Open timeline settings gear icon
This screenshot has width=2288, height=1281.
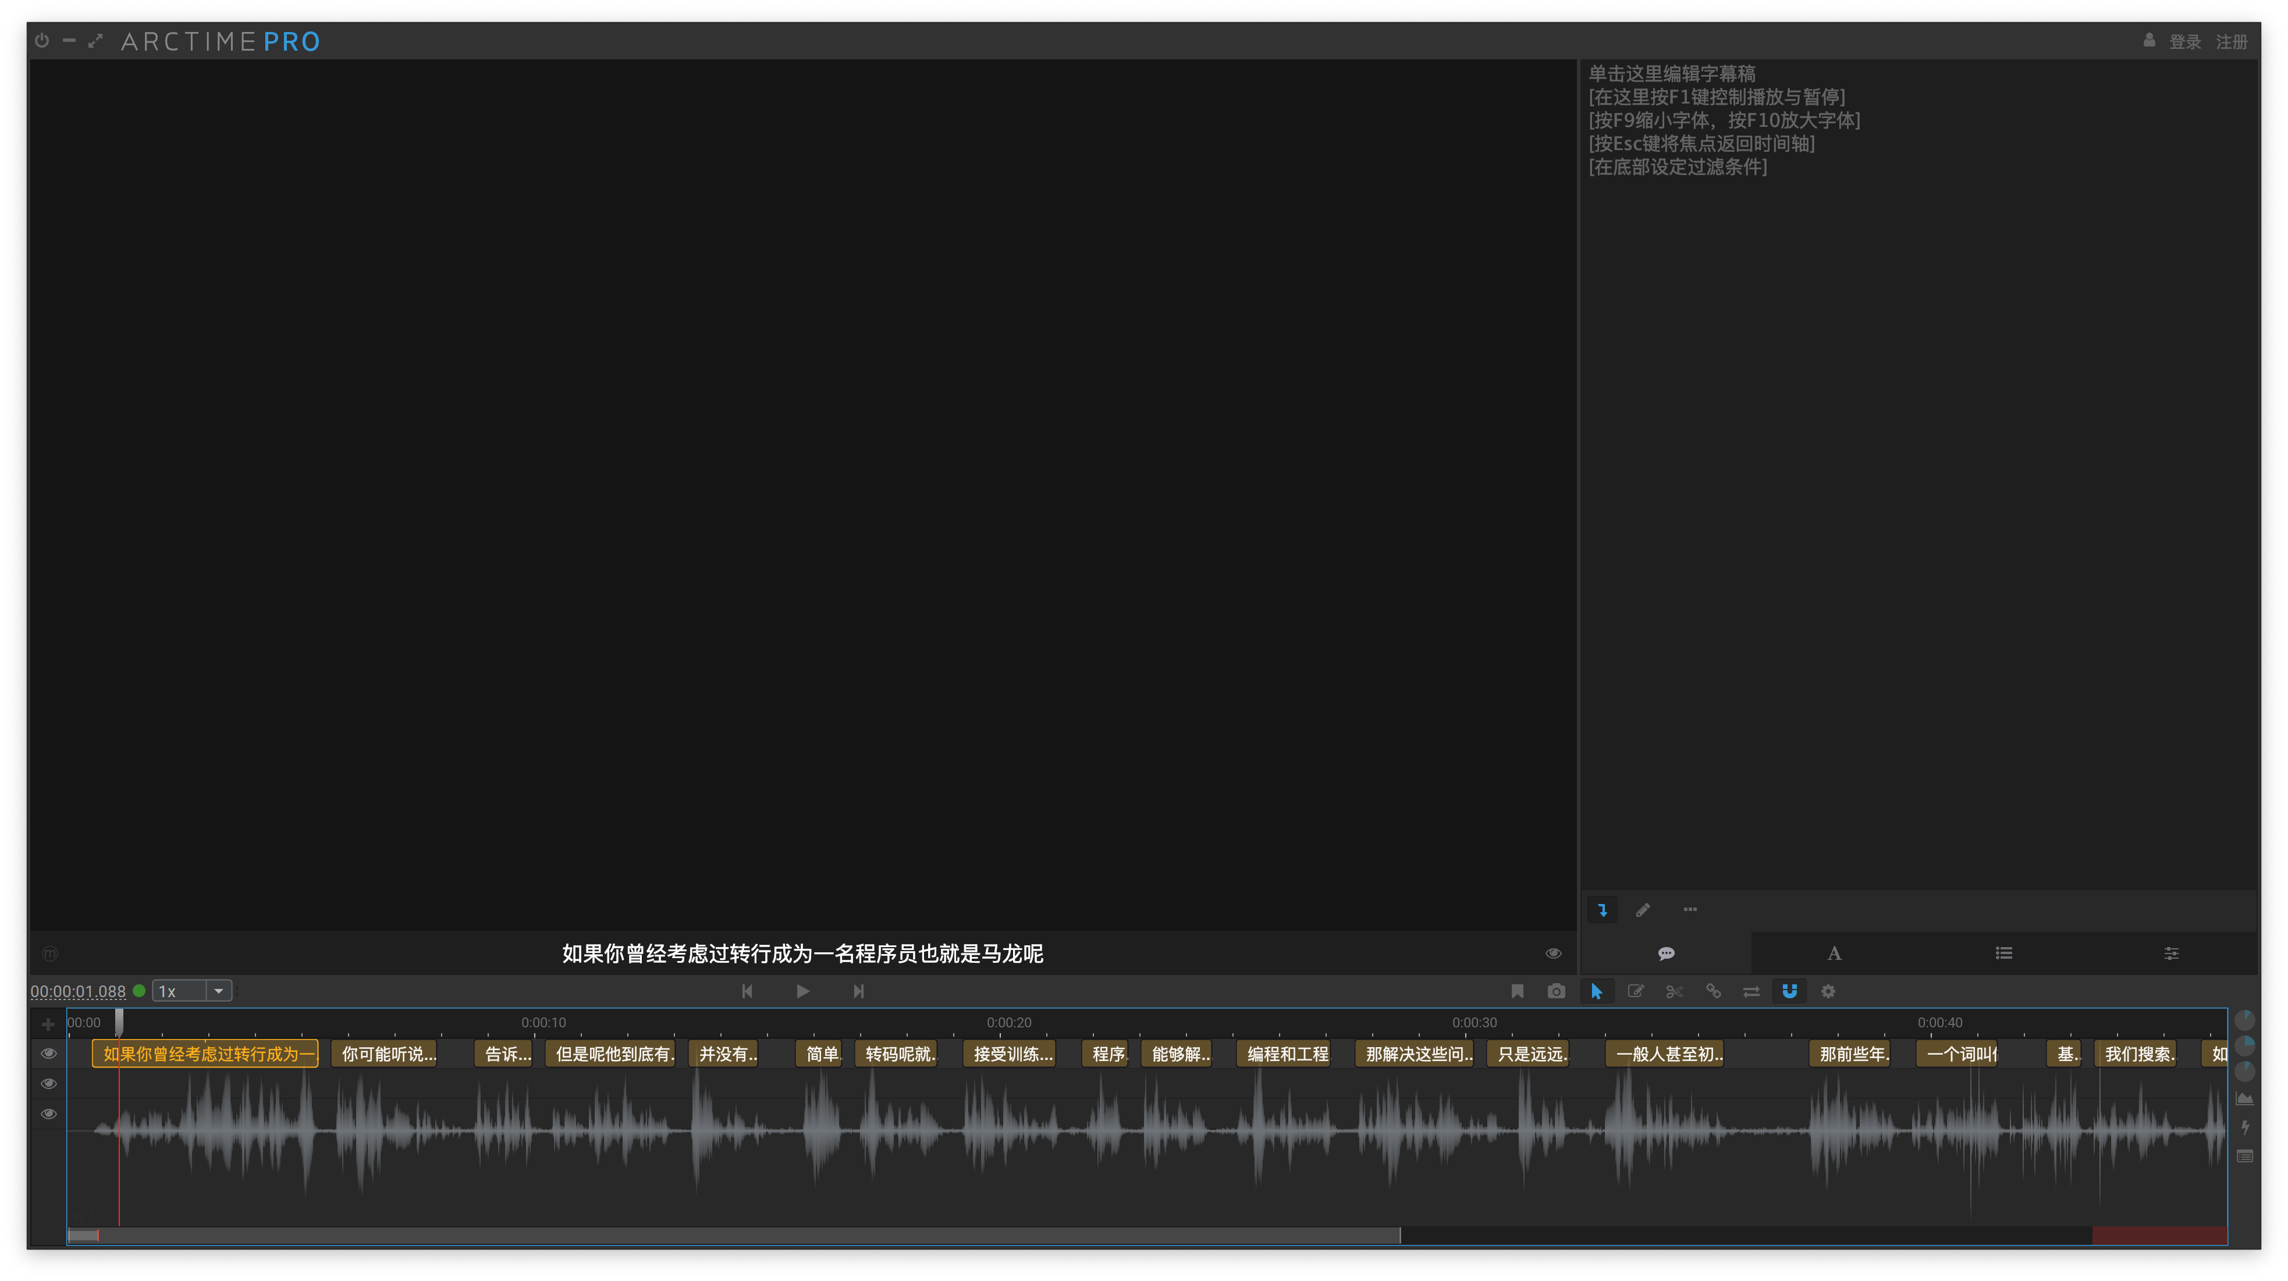[x=1828, y=992]
